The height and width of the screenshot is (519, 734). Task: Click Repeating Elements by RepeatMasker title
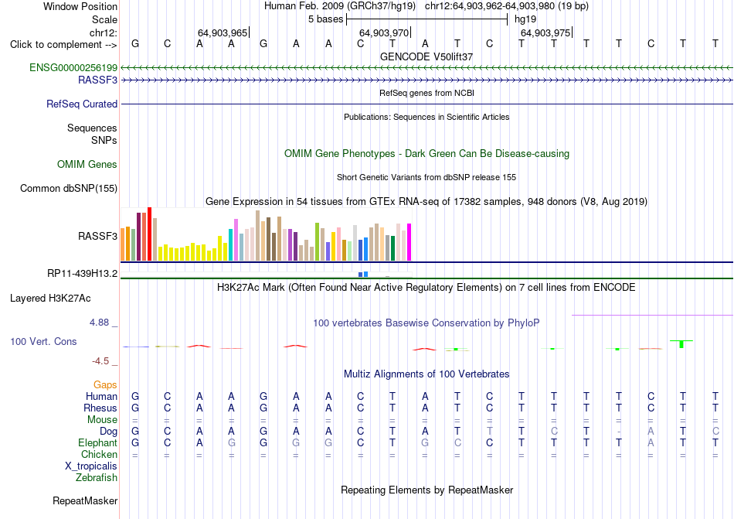point(426,490)
